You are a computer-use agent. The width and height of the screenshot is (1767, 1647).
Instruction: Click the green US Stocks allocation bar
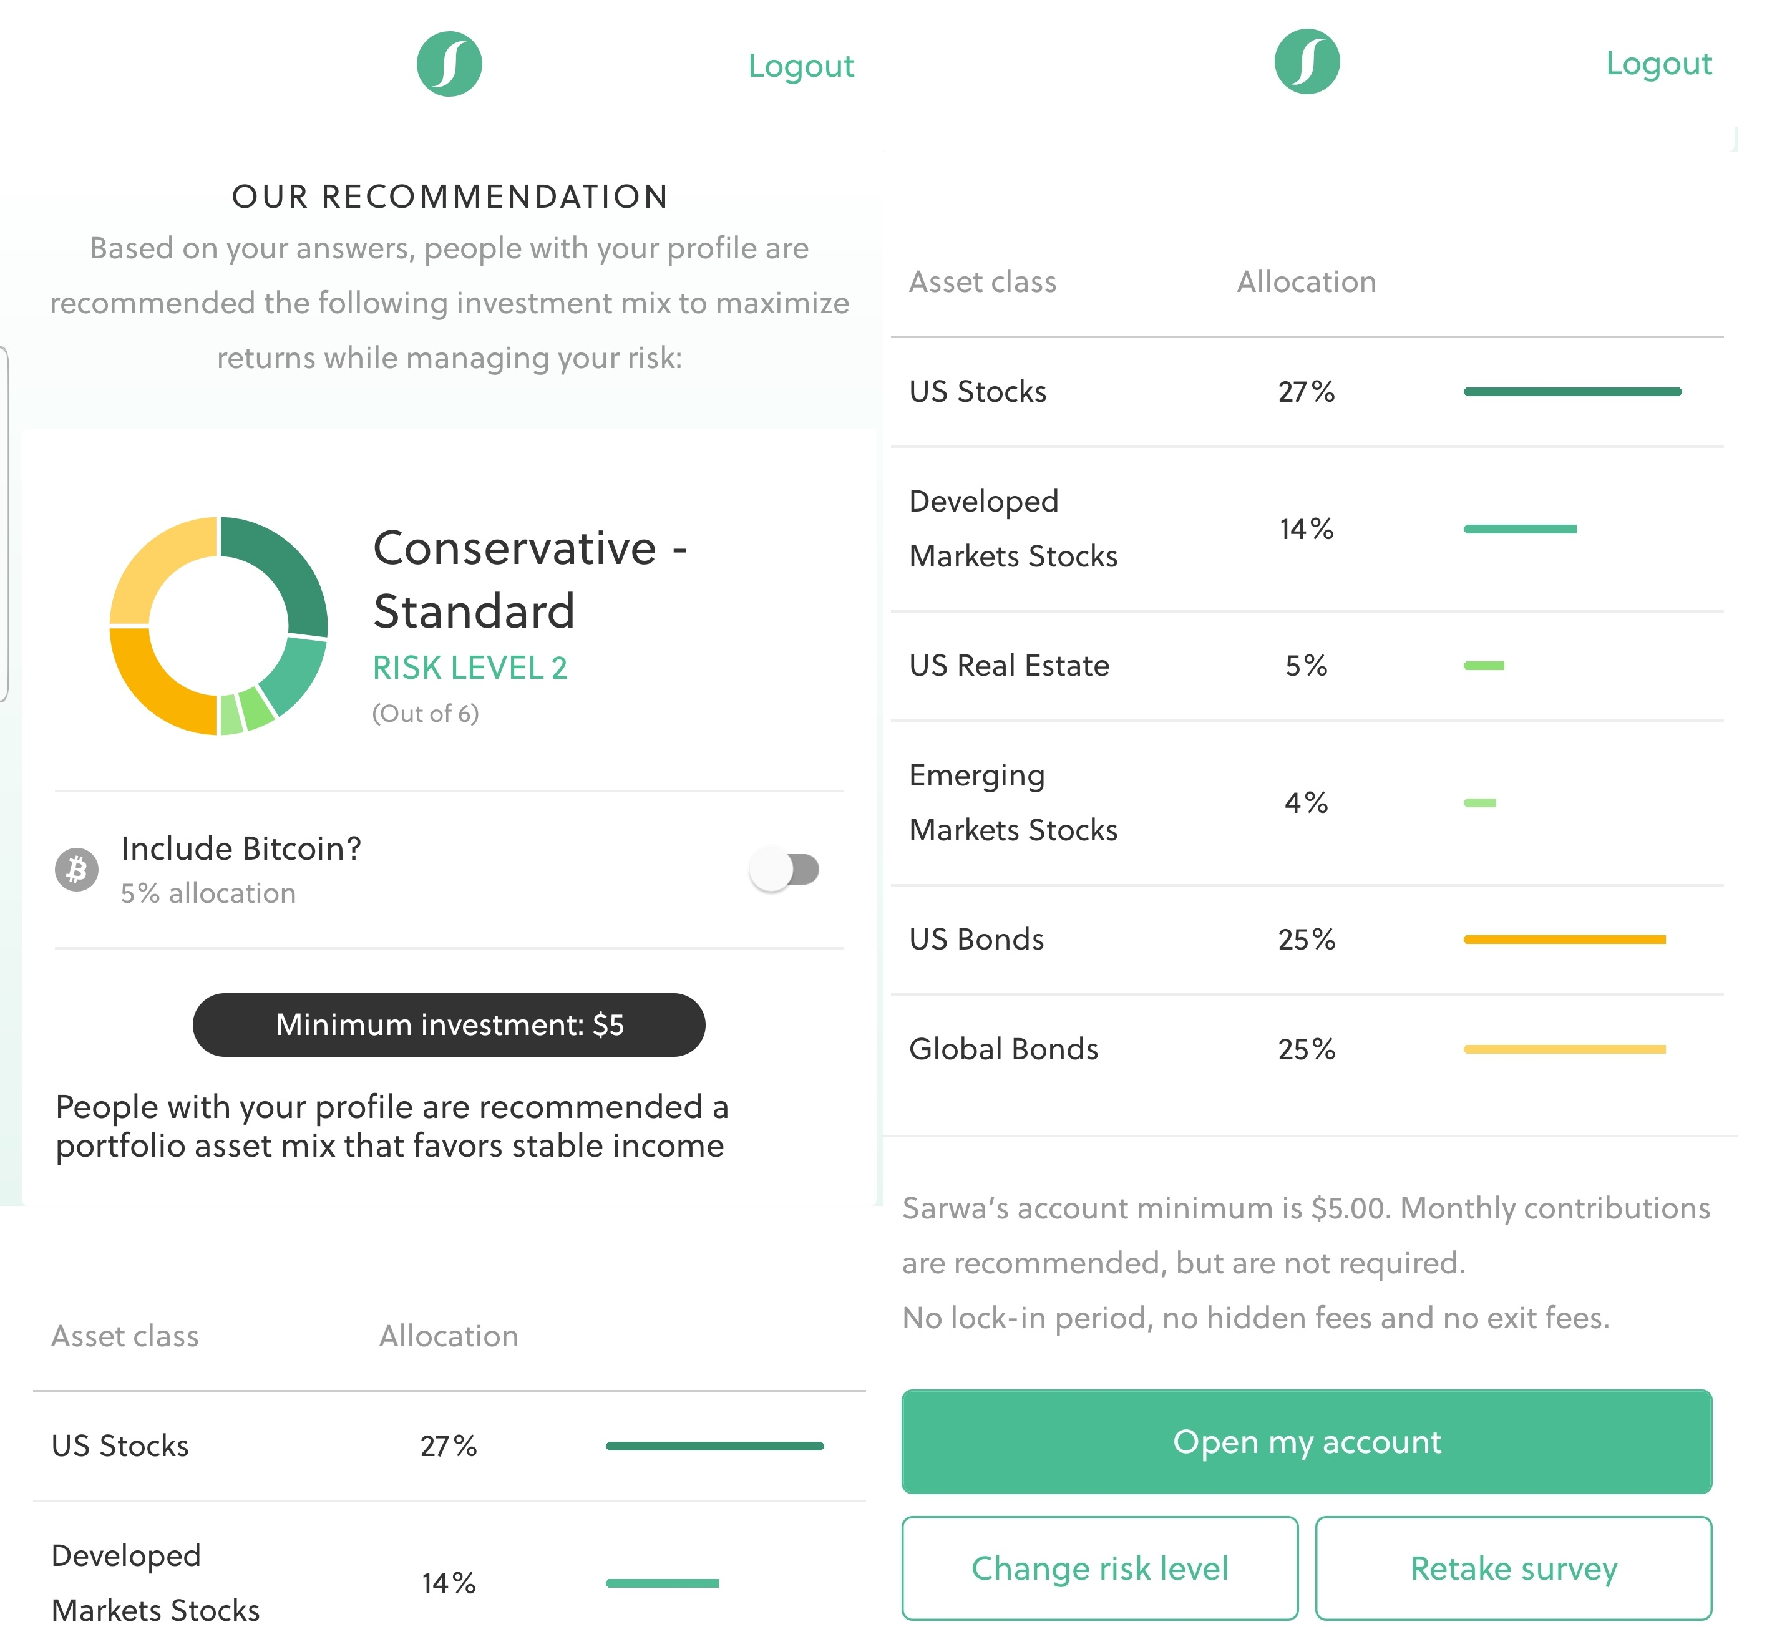click(x=1572, y=391)
